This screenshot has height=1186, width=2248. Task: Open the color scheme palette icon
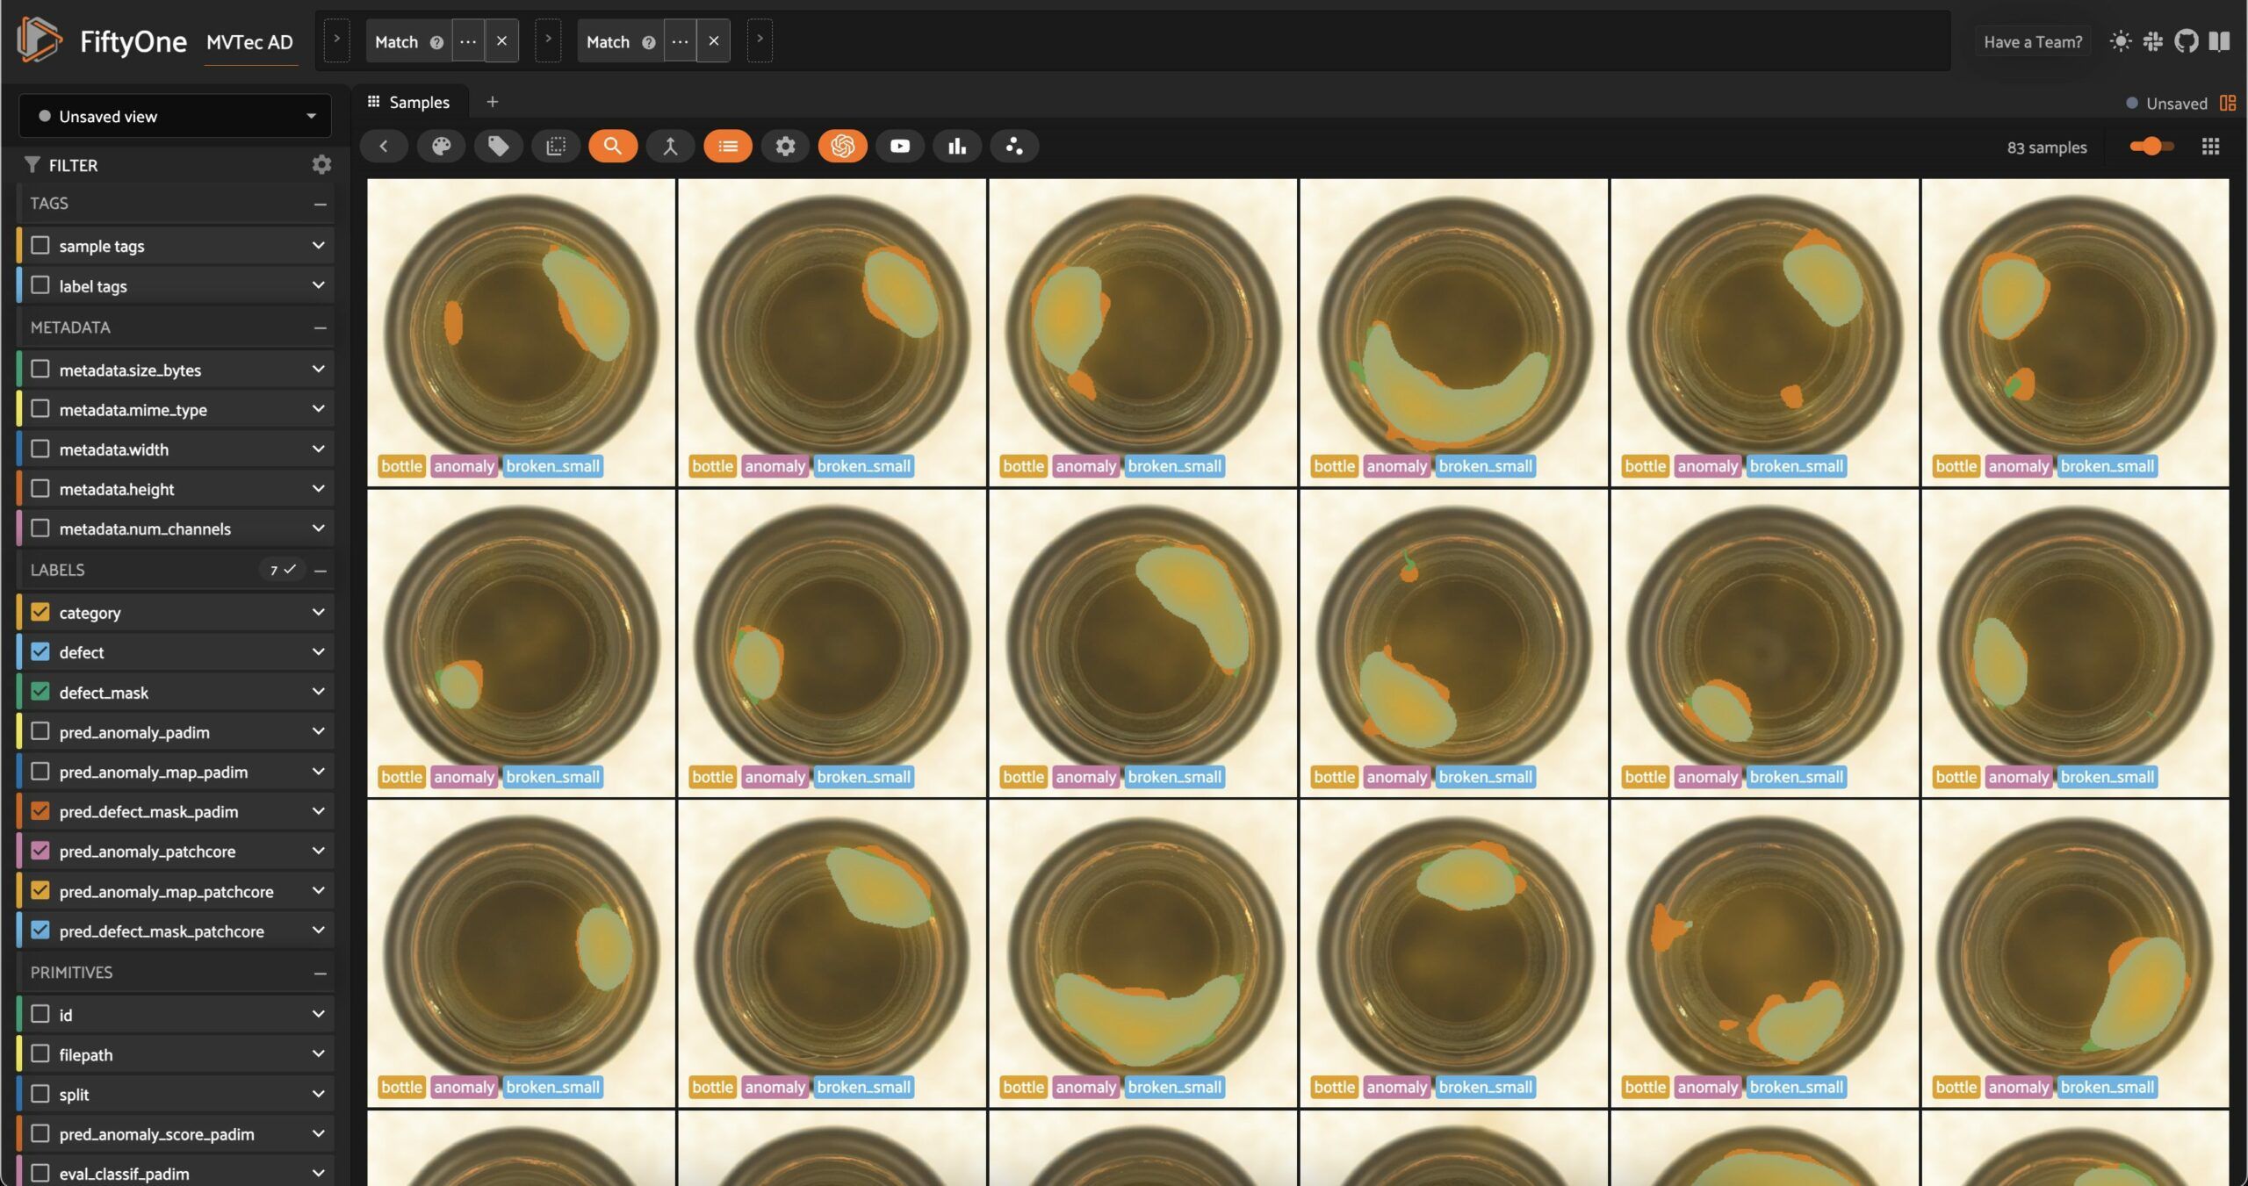[441, 147]
